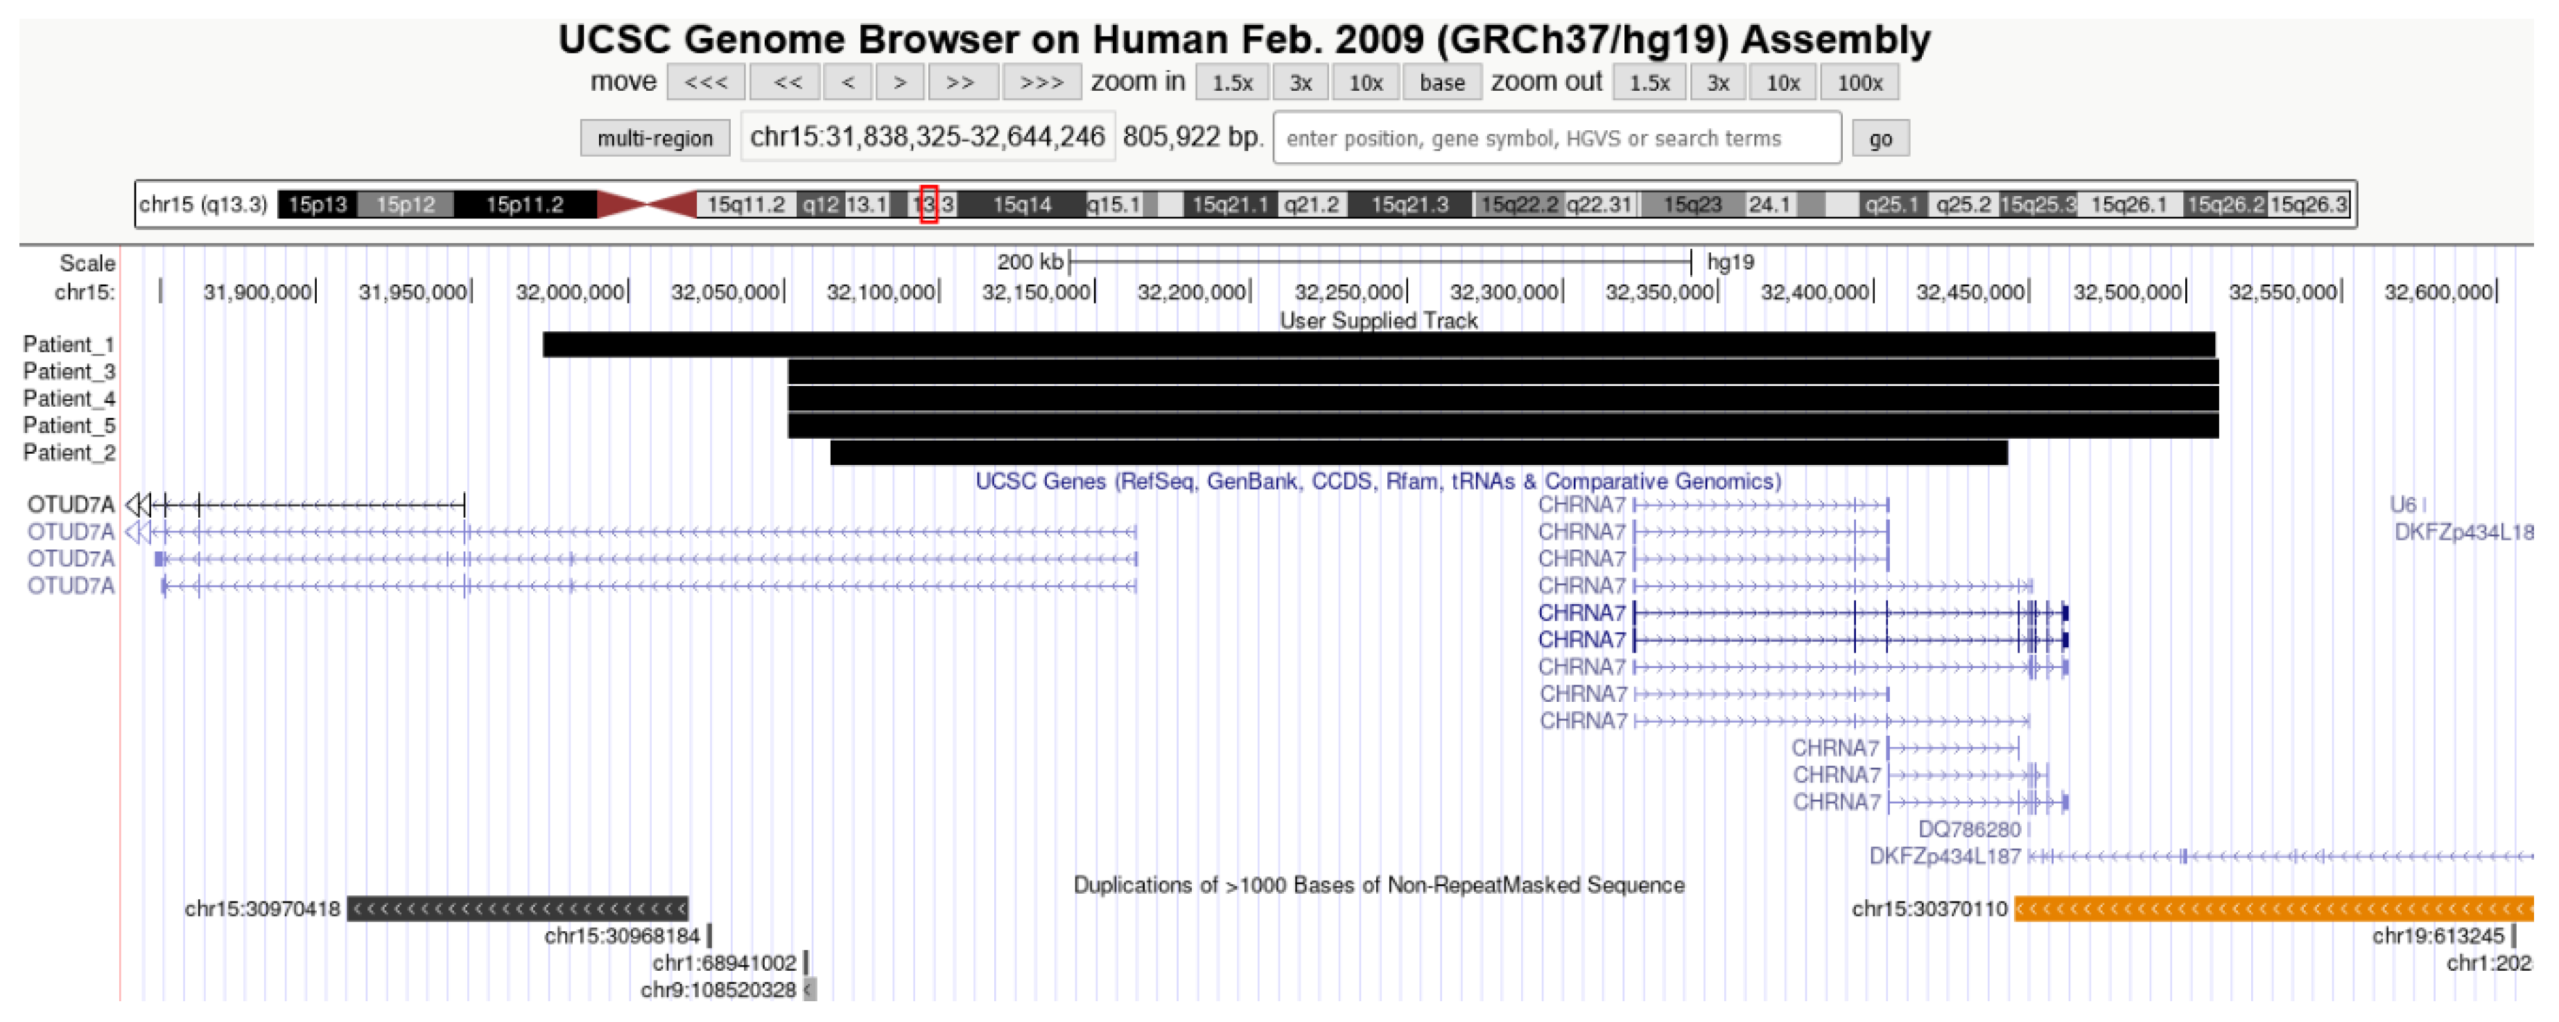The image size is (2559, 1022).
Task: Move slightly left with < button
Action: tap(847, 82)
